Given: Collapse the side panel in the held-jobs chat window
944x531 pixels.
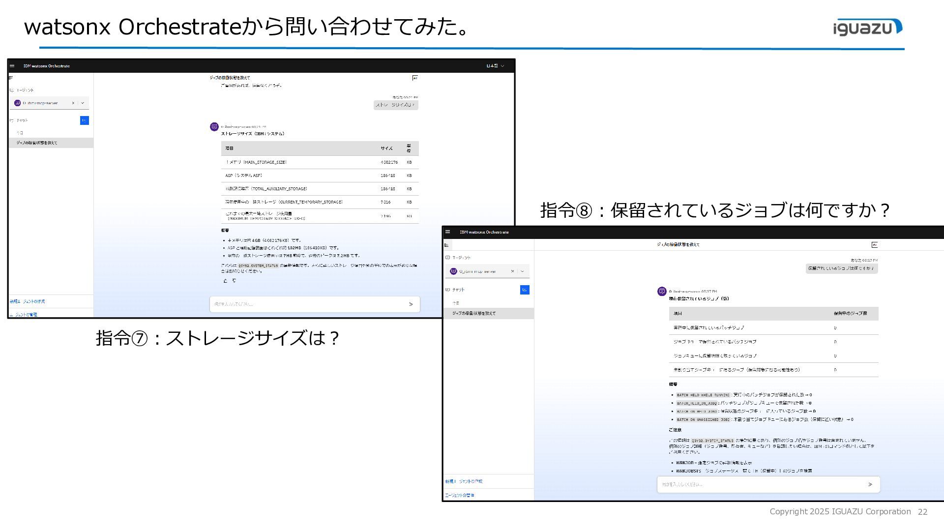Looking at the screenshot, I should [447, 245].
